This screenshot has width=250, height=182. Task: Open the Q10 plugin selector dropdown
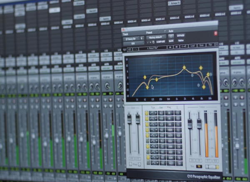pos(134,43)
